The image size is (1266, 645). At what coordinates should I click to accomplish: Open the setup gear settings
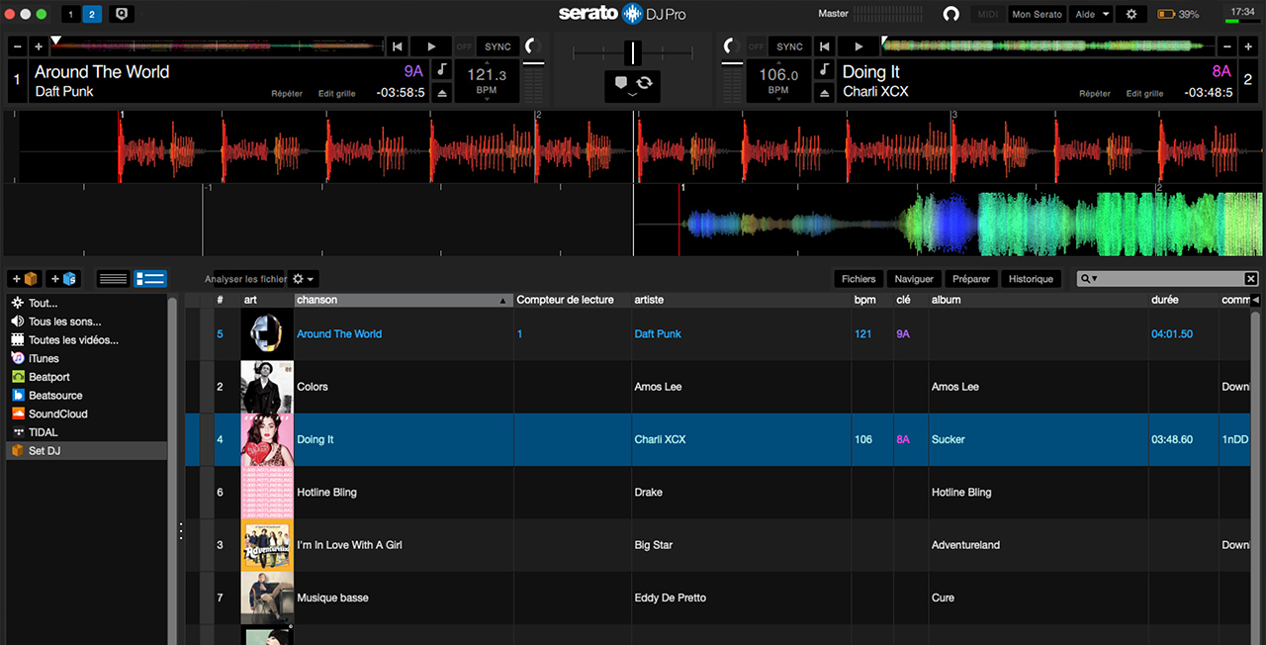(1131, 14)
